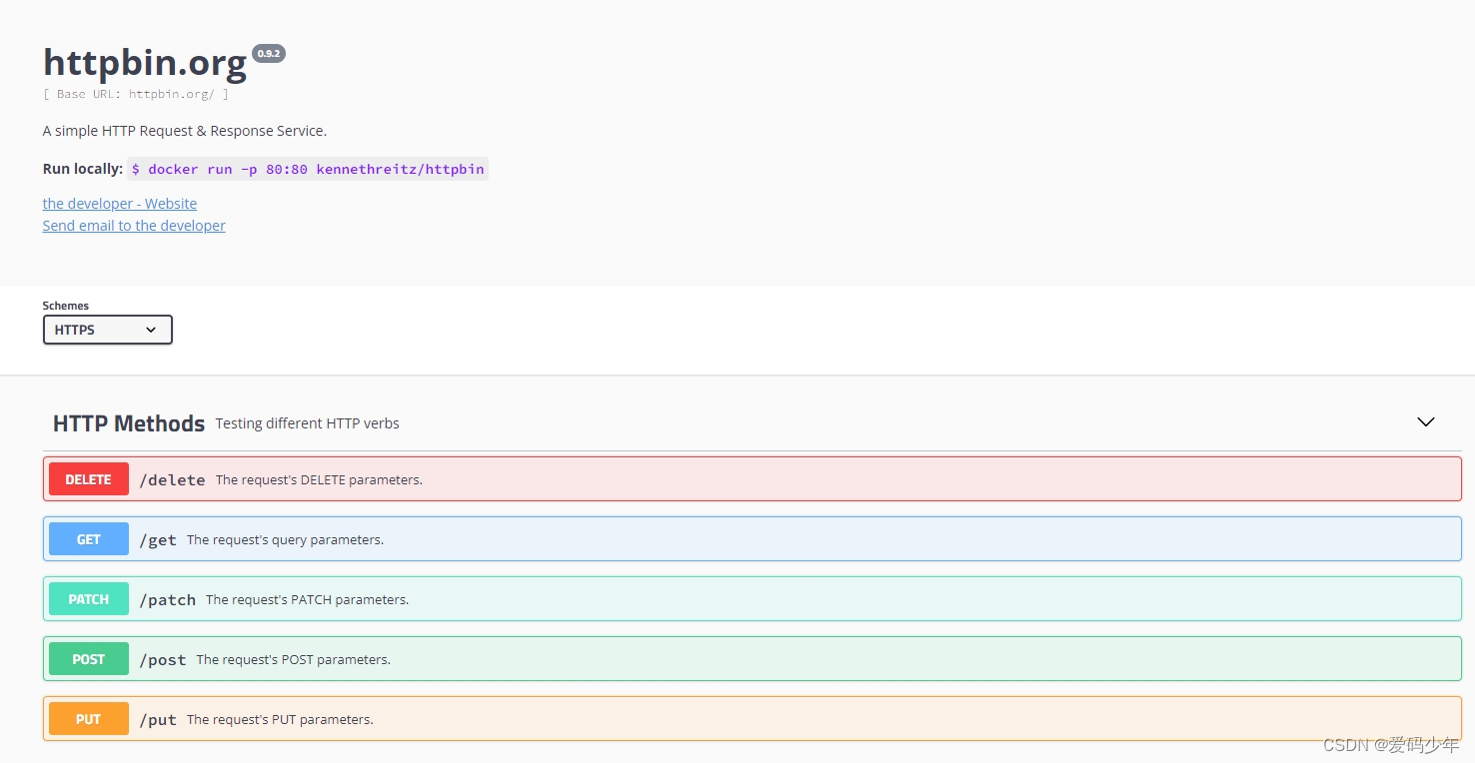Image resolution: width=1475 pixels, height=763 pixels.
Task: Expand the POST /post endpoint
Action: point(752,659)
